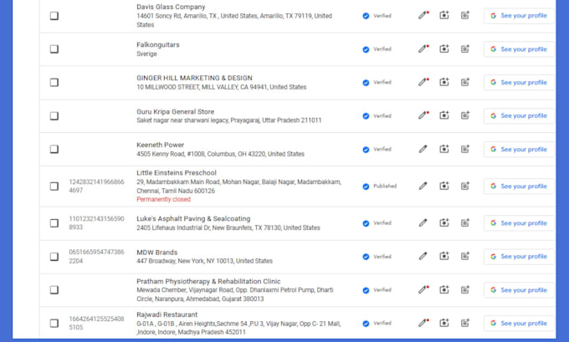Edit Keeneth Power profile
569x342 pixels.
(423, 149)
